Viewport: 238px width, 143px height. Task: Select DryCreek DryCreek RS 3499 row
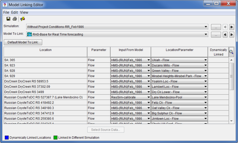pyautogui.click(x=45, y=92)
